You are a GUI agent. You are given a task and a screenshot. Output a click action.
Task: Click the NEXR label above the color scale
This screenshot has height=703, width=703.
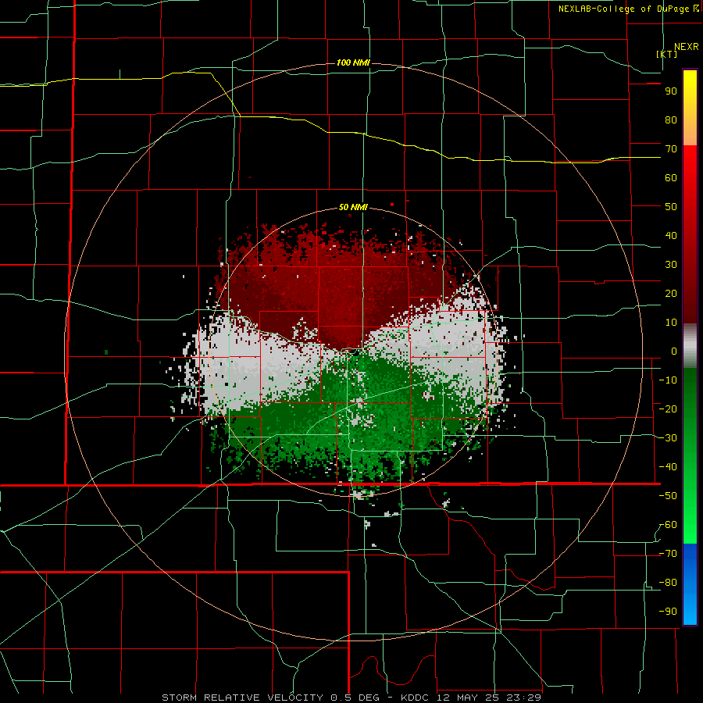click(x=686, y=47)
